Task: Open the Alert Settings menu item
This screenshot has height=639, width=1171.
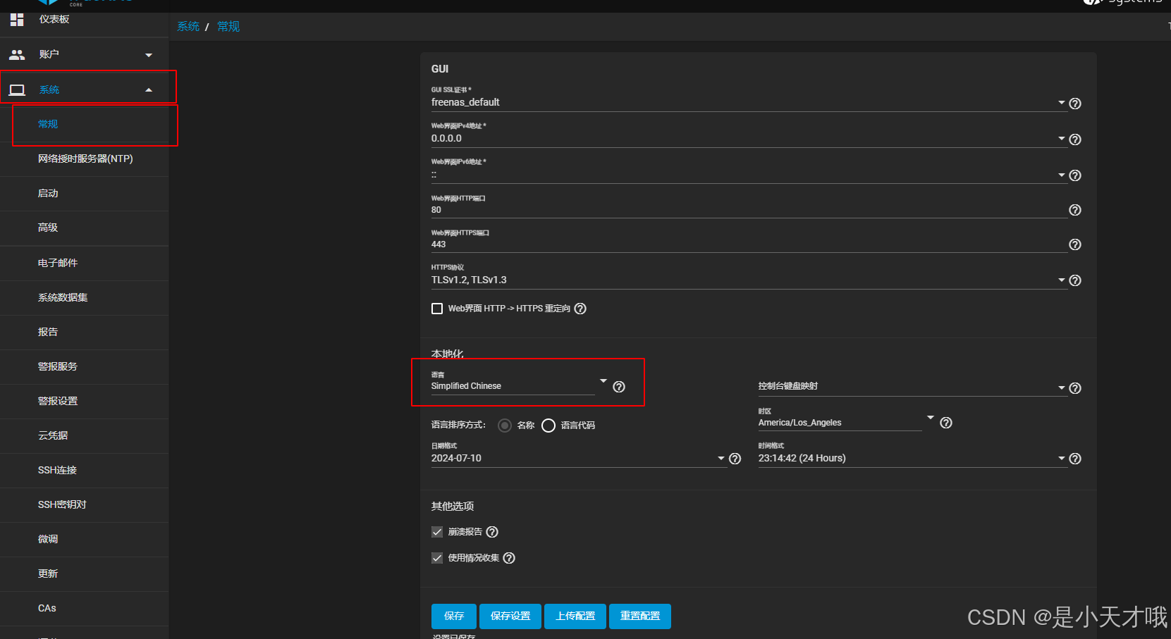Action: pyautogui.click(x=85, y=401)
